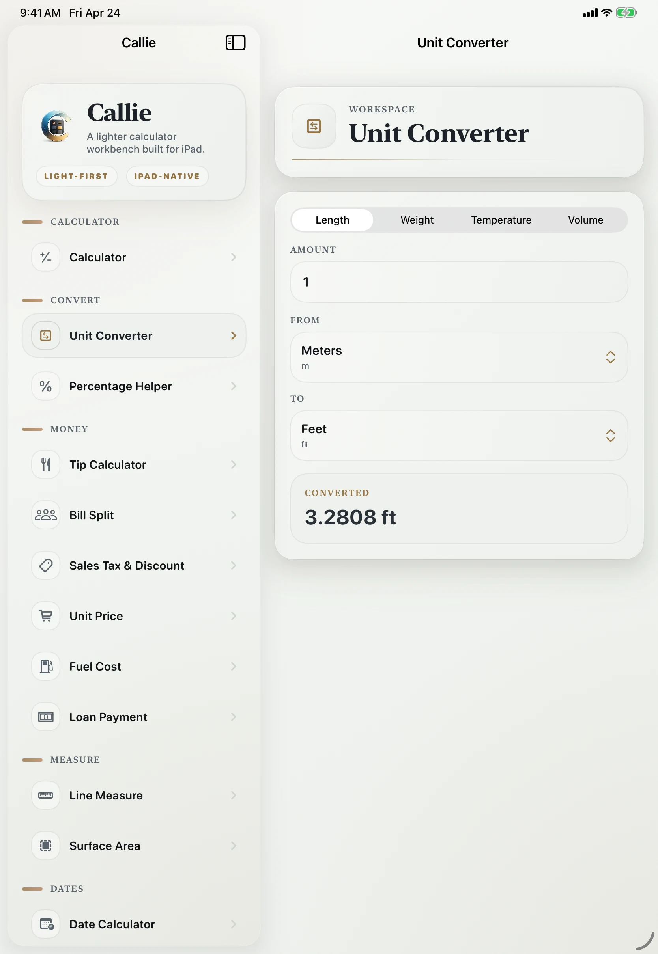Viewport: 658px width, 954px height.
Task: Open the To unit dropdown showing Feet
Action: [459, 435]
